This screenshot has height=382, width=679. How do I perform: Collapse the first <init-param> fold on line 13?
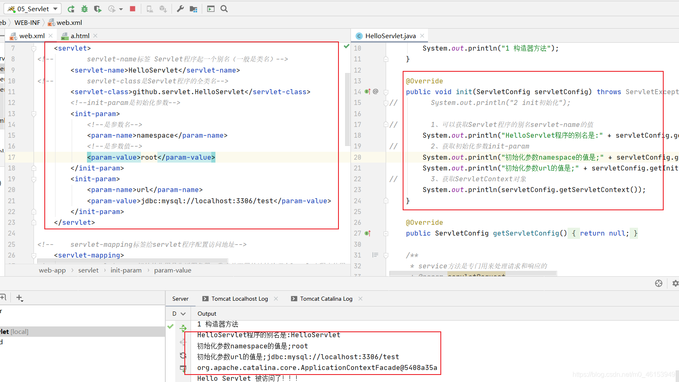coord(34,114)
